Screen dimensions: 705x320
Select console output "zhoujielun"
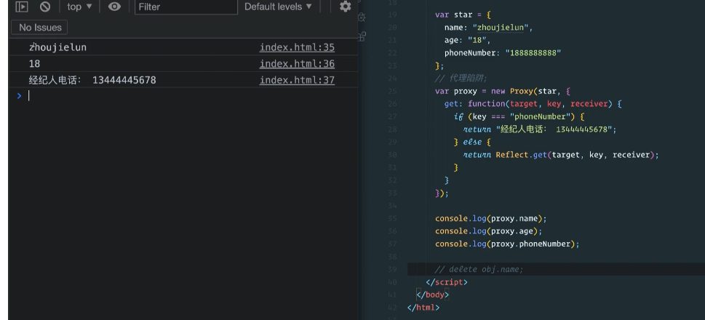57,47
